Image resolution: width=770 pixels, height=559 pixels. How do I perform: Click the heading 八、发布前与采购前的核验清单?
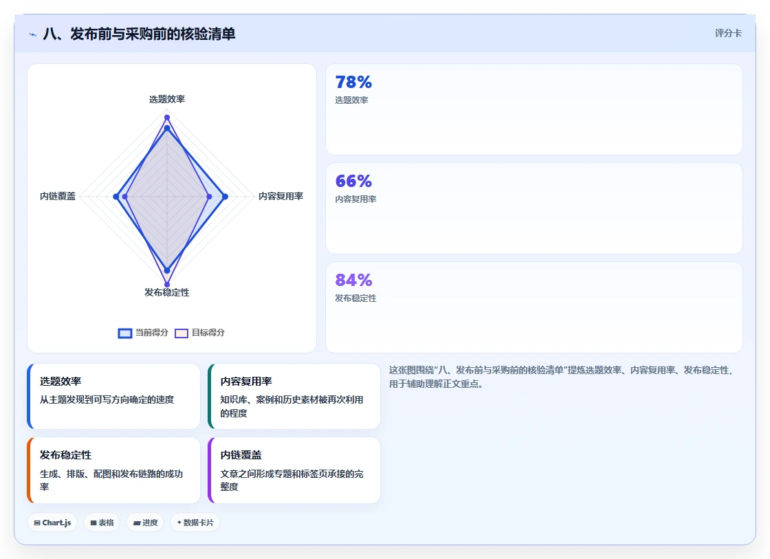coord(139,34)
